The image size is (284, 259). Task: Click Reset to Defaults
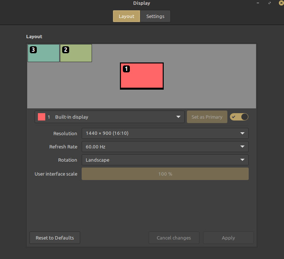click(55, 238)
